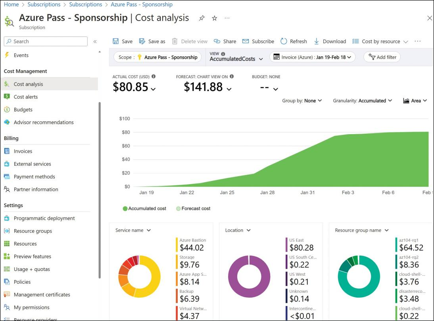This screenshot has width=434, height=321.
Task: Click the sidebar vertical scrollbar
Action: point(99,190)
